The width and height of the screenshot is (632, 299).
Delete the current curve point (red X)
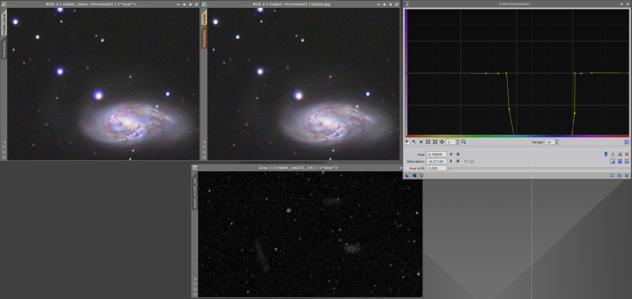pyautogui.click(x=627, y=154)
